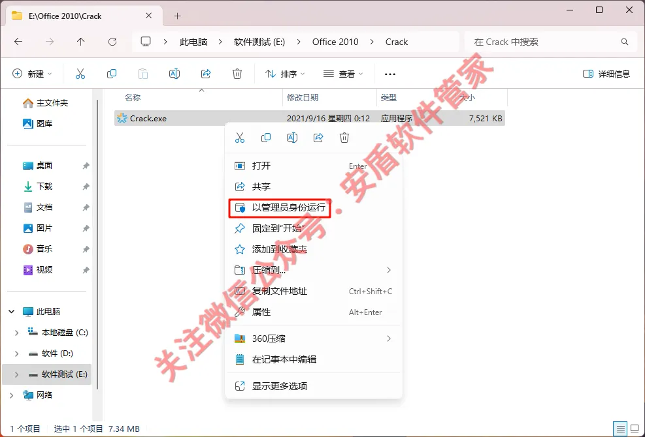Expand the 360压缩 submenu arrow

(x=389, y=339)
